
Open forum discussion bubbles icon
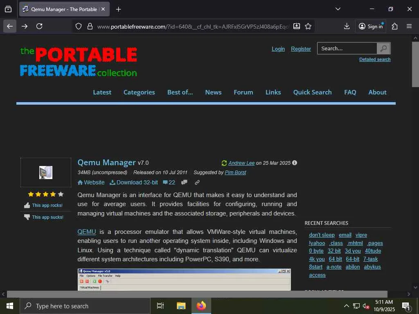184,182
